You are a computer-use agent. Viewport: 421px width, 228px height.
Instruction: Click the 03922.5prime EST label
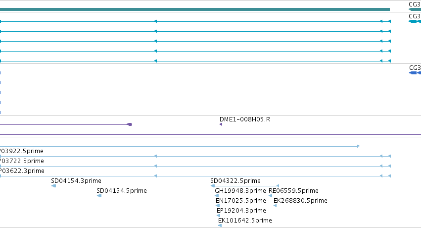point(22,151)
